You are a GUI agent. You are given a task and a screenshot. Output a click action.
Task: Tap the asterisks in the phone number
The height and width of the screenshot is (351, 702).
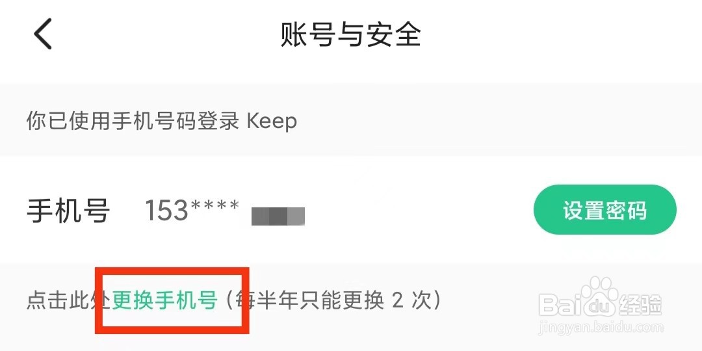pos(214,207)
